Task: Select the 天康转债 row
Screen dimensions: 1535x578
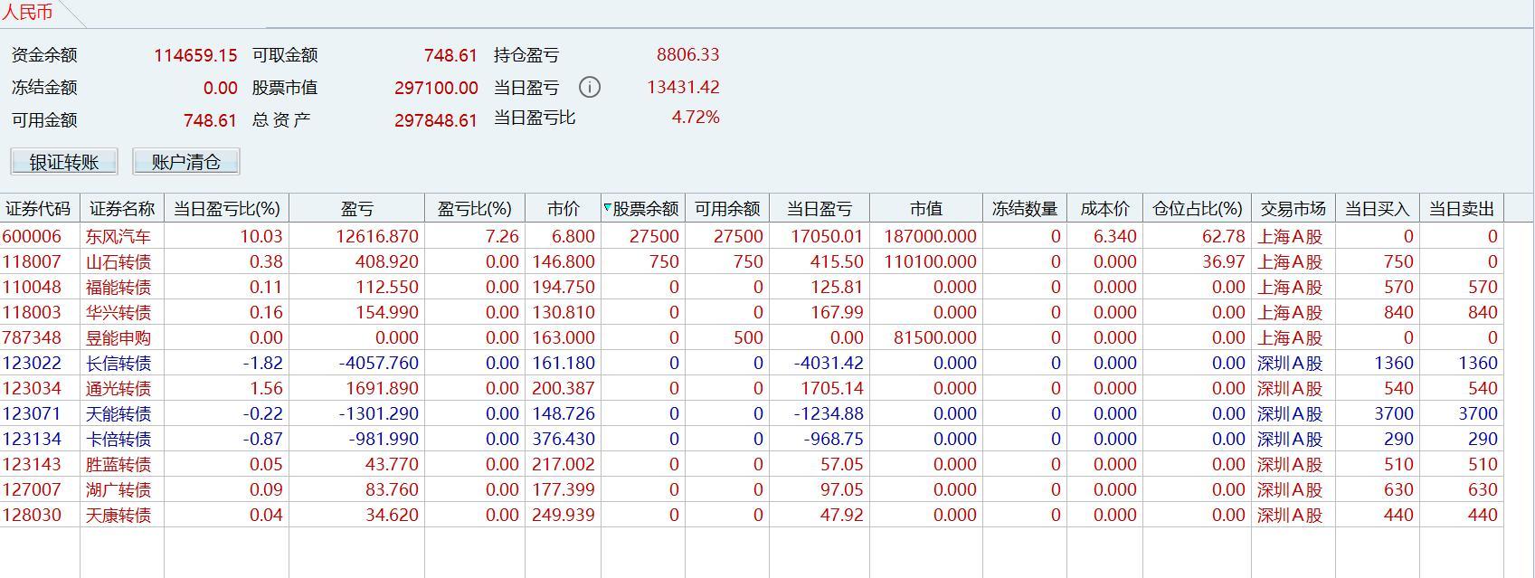Action: pyautogui.click(x=752, y=515)
